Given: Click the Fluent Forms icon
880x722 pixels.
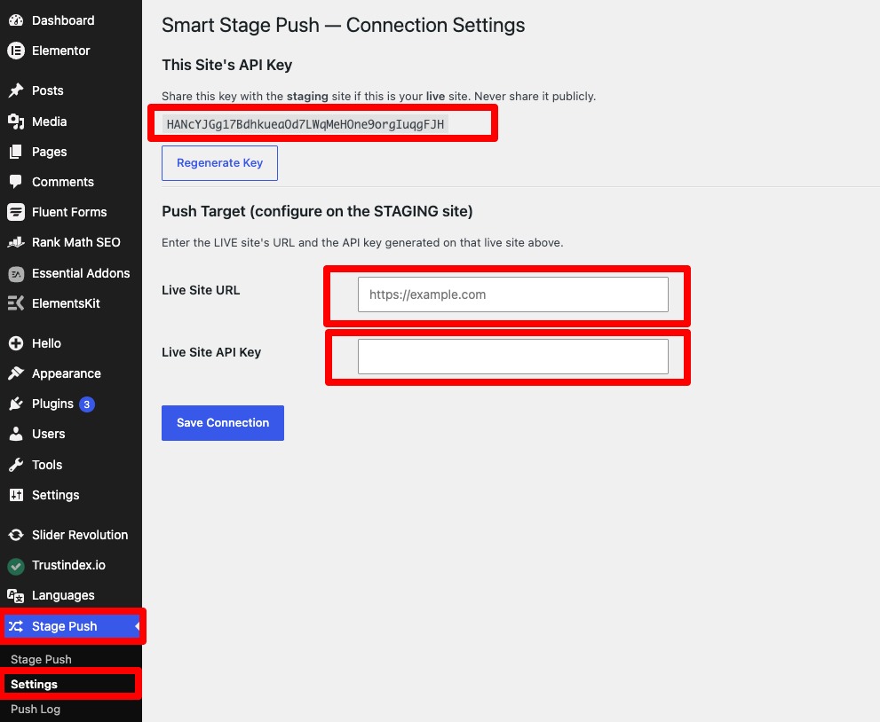Looking at the screenshot, I should 16,212.
